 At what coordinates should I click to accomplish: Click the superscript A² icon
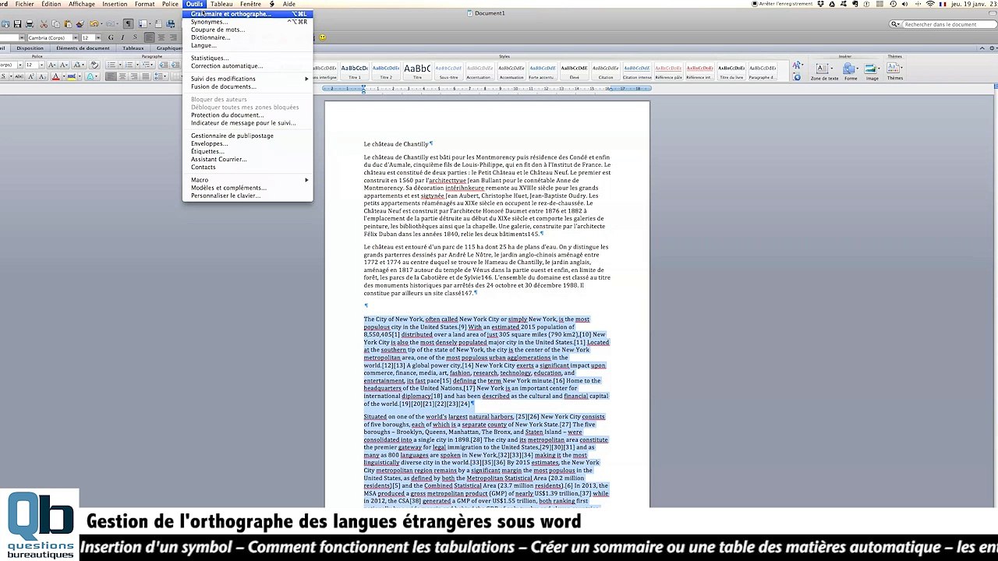(x=31, y=76)
